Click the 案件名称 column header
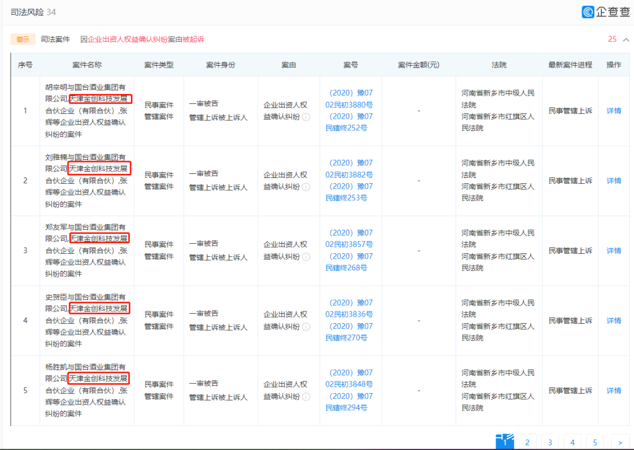 coord(87,65)
